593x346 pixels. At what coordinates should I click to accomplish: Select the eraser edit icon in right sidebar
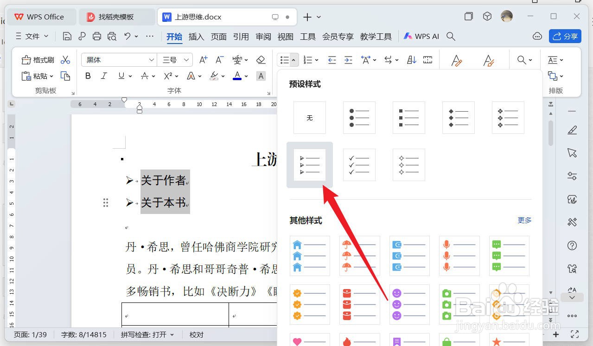coord(572,131)
